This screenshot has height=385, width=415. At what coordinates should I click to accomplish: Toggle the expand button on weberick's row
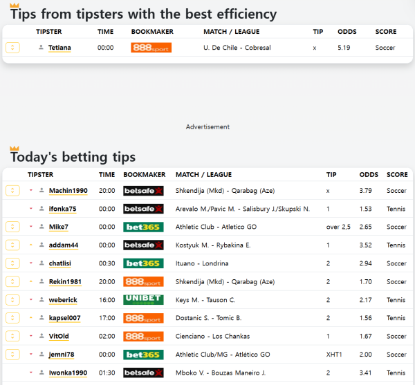12,300
